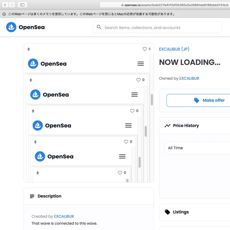Collapse the Description section header
The image size is (230, 230).
point(89,196)
